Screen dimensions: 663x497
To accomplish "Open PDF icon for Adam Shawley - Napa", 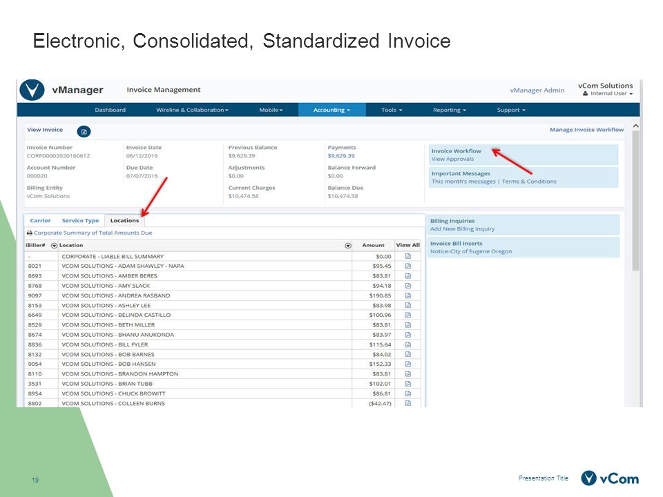I will [408, 266].
